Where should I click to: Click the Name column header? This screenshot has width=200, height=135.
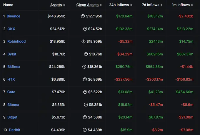point(8,5)
